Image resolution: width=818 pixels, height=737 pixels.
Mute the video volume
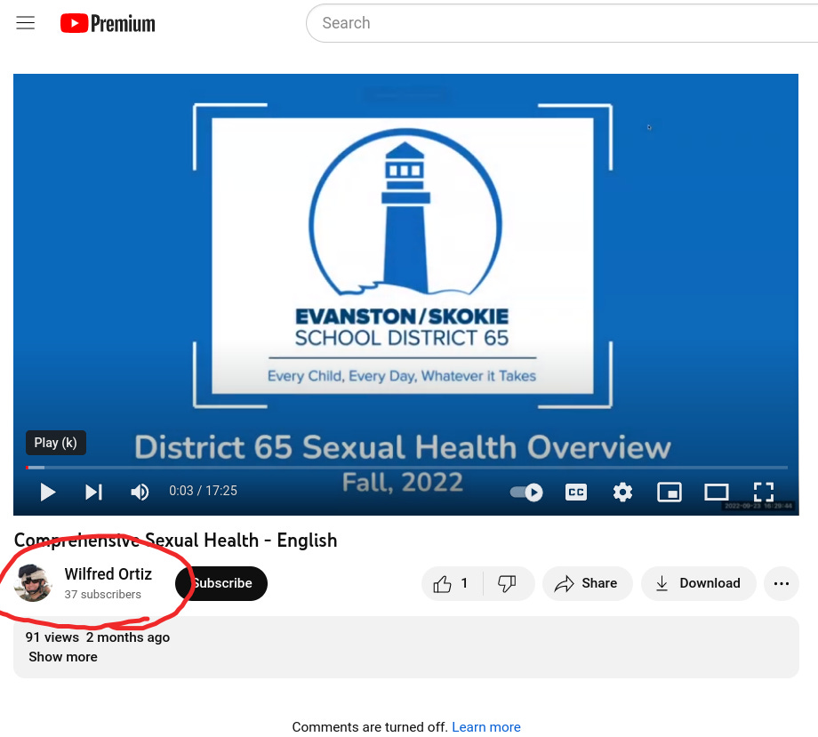(140, 492)
